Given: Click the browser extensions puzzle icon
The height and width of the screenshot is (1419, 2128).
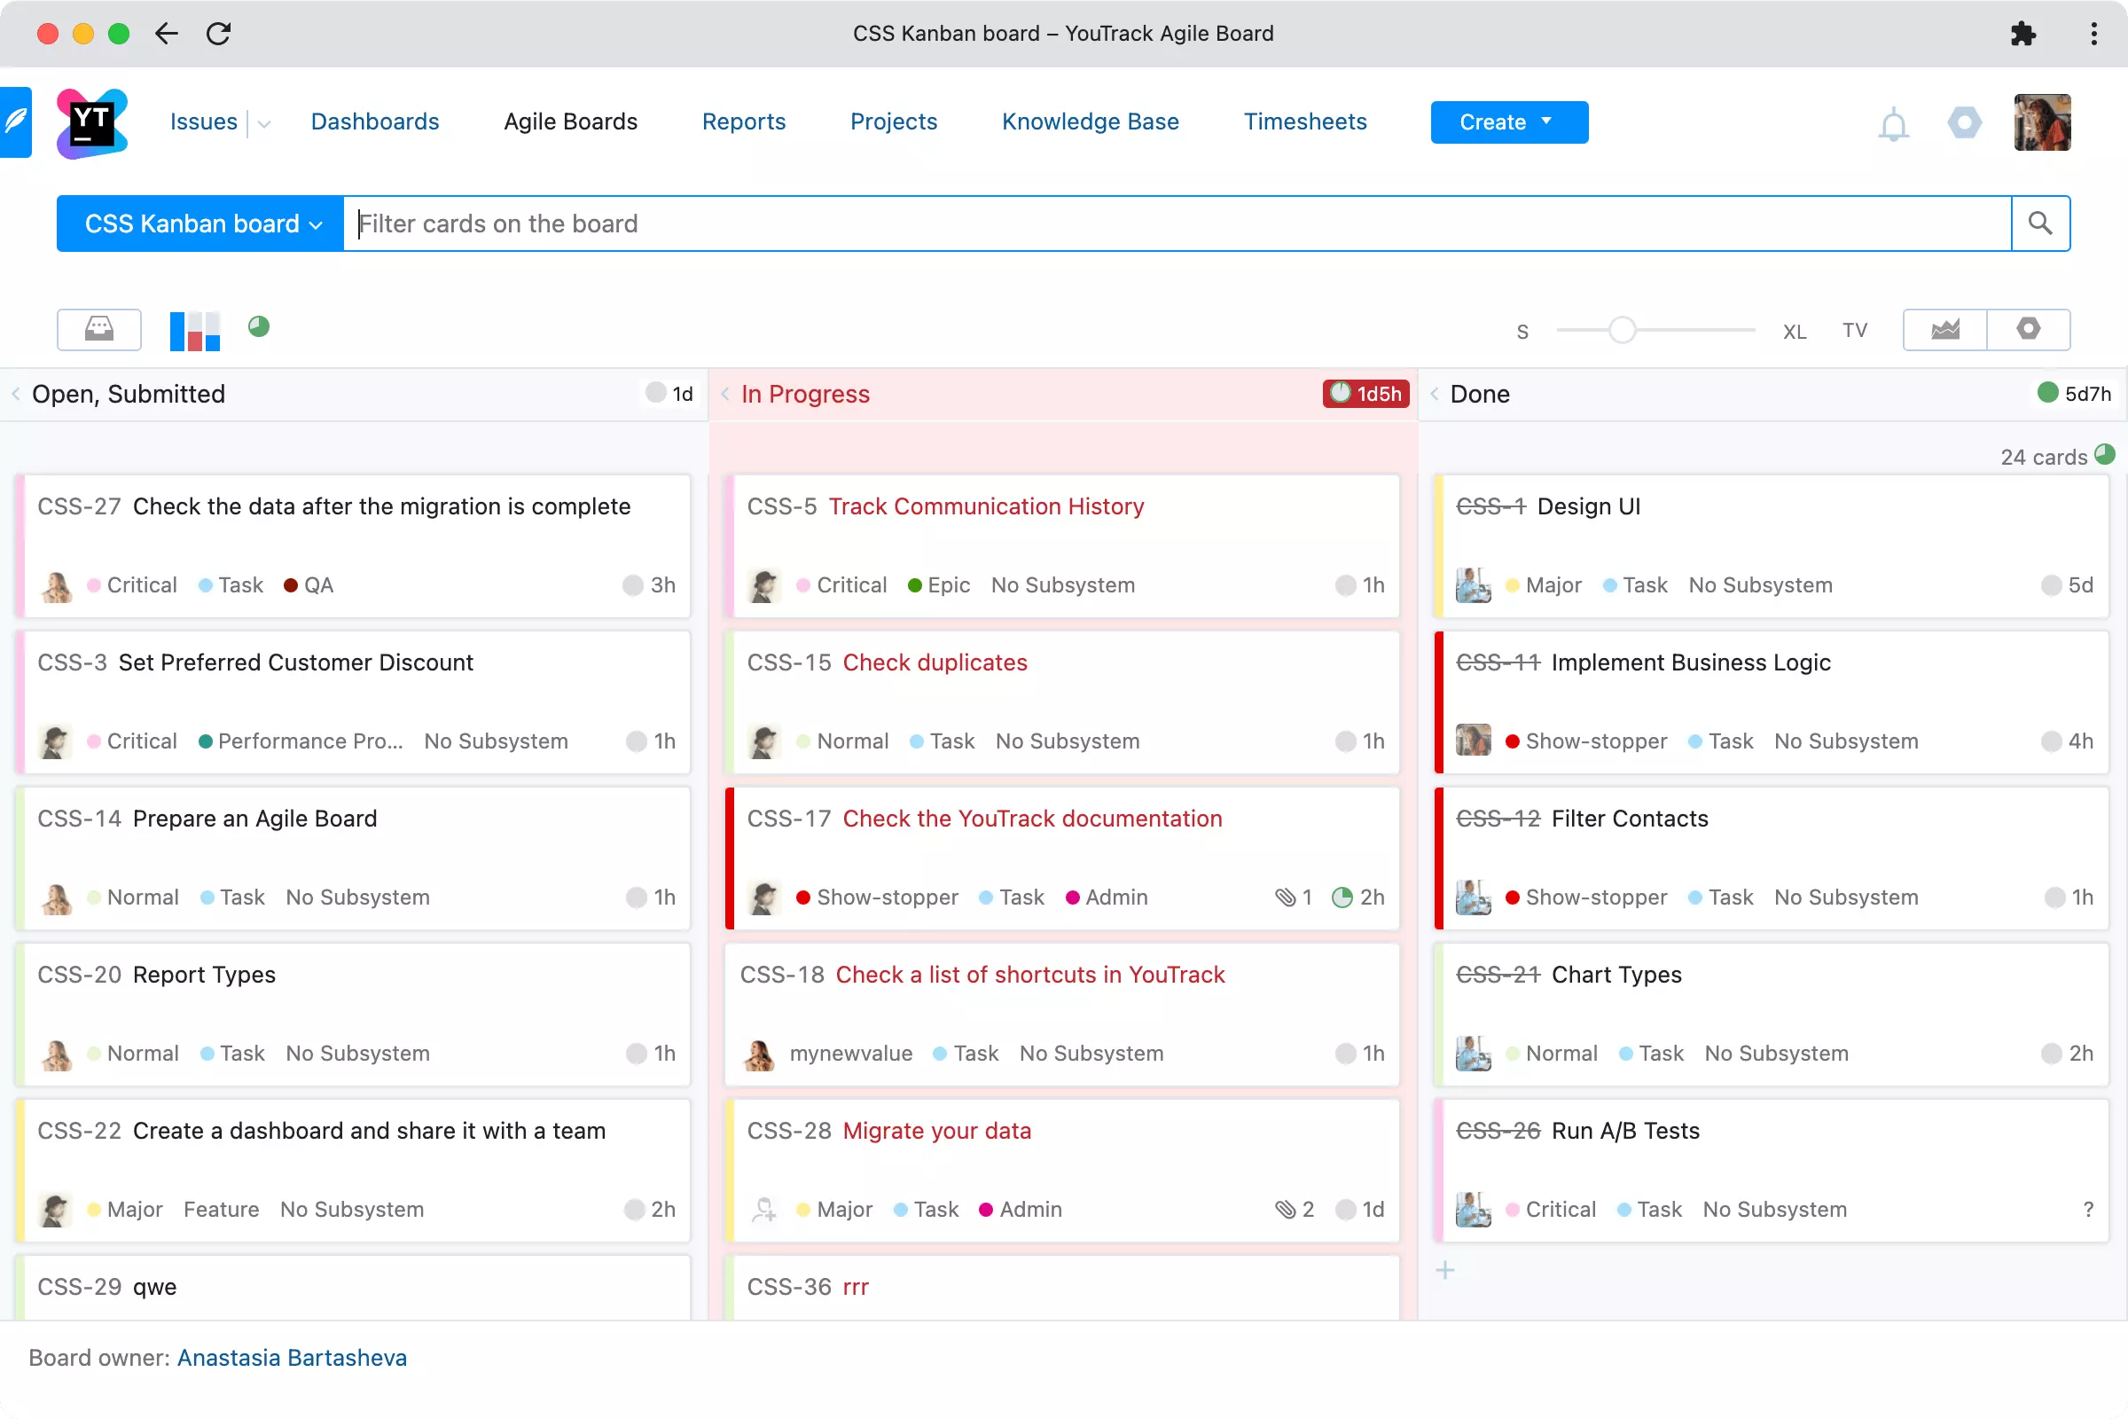Looking at the screenshot, I should (x=2023, y=35).
